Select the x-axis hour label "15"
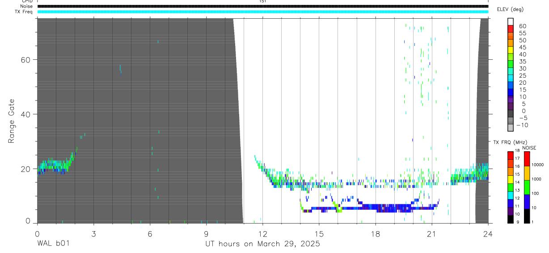This screenshot has height=253, width=549. 319,233
